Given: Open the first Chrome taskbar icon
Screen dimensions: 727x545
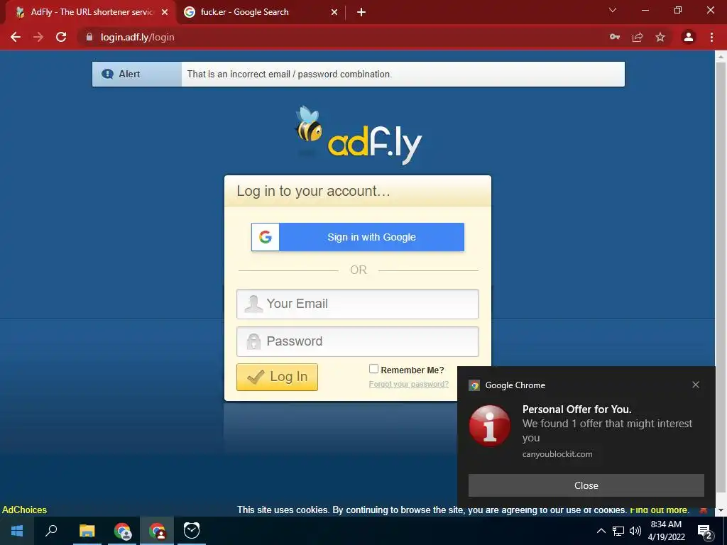Looking at the screenshot, I should 122,531.
